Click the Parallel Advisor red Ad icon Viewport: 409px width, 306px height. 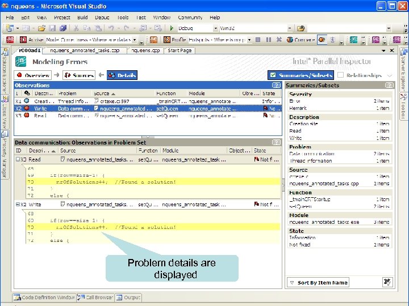point(10,40)
